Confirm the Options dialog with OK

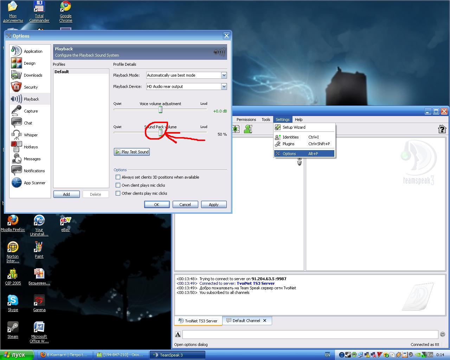point(157,205)
